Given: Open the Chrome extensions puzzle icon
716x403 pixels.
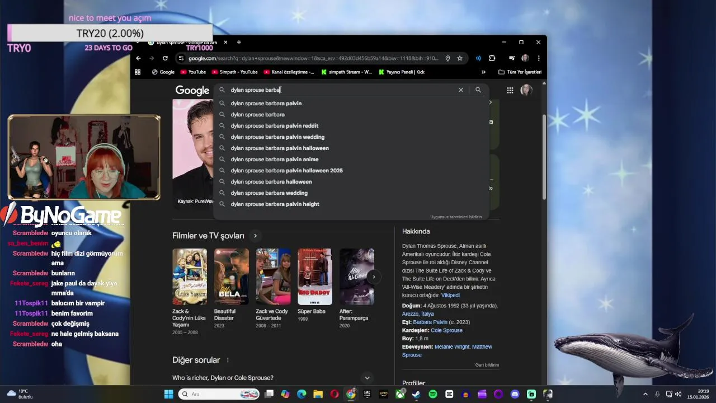Looking at the screenshot, I should point(492,58).
